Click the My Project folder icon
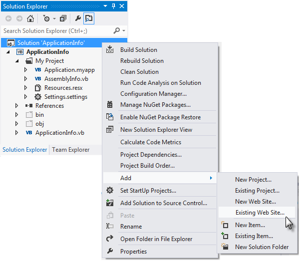Viewport: 299px width, 275px height. click(x=29, y=61)
